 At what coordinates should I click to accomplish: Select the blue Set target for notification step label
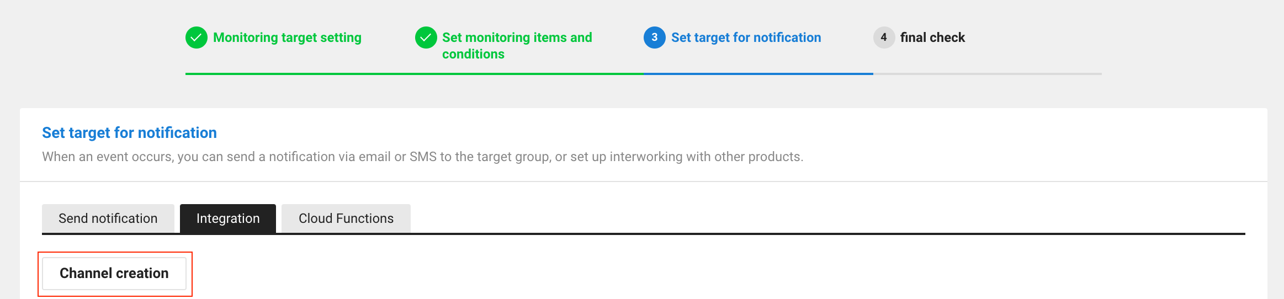[x=746, y=38]
